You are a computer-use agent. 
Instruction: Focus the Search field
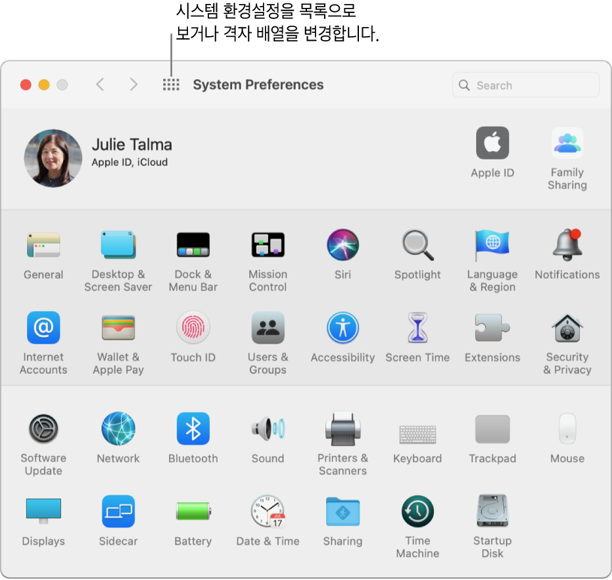526,85
